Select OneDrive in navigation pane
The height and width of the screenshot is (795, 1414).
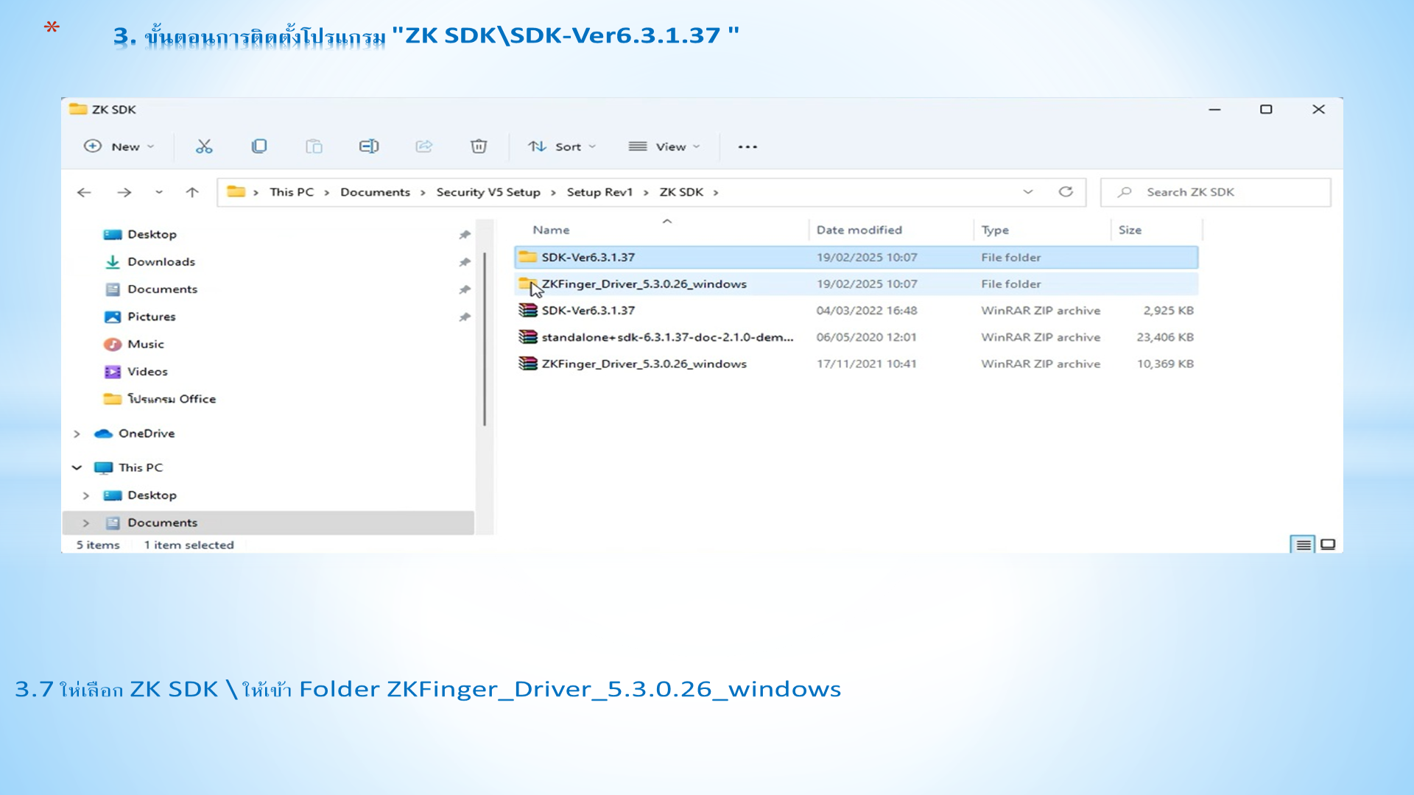click(147, 434)
